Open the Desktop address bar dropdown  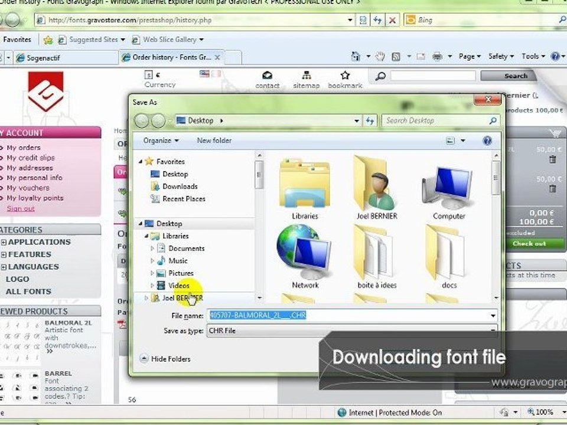click(x=357, y=120)
